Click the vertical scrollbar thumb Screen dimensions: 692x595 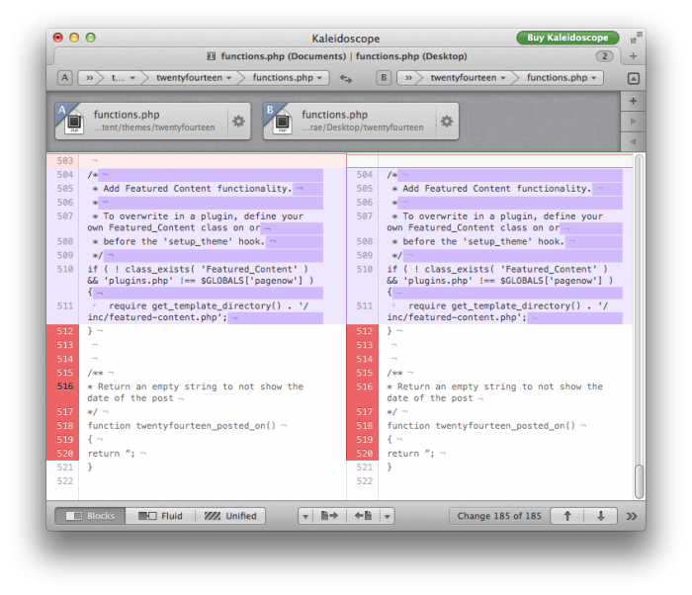coord(639,481)
